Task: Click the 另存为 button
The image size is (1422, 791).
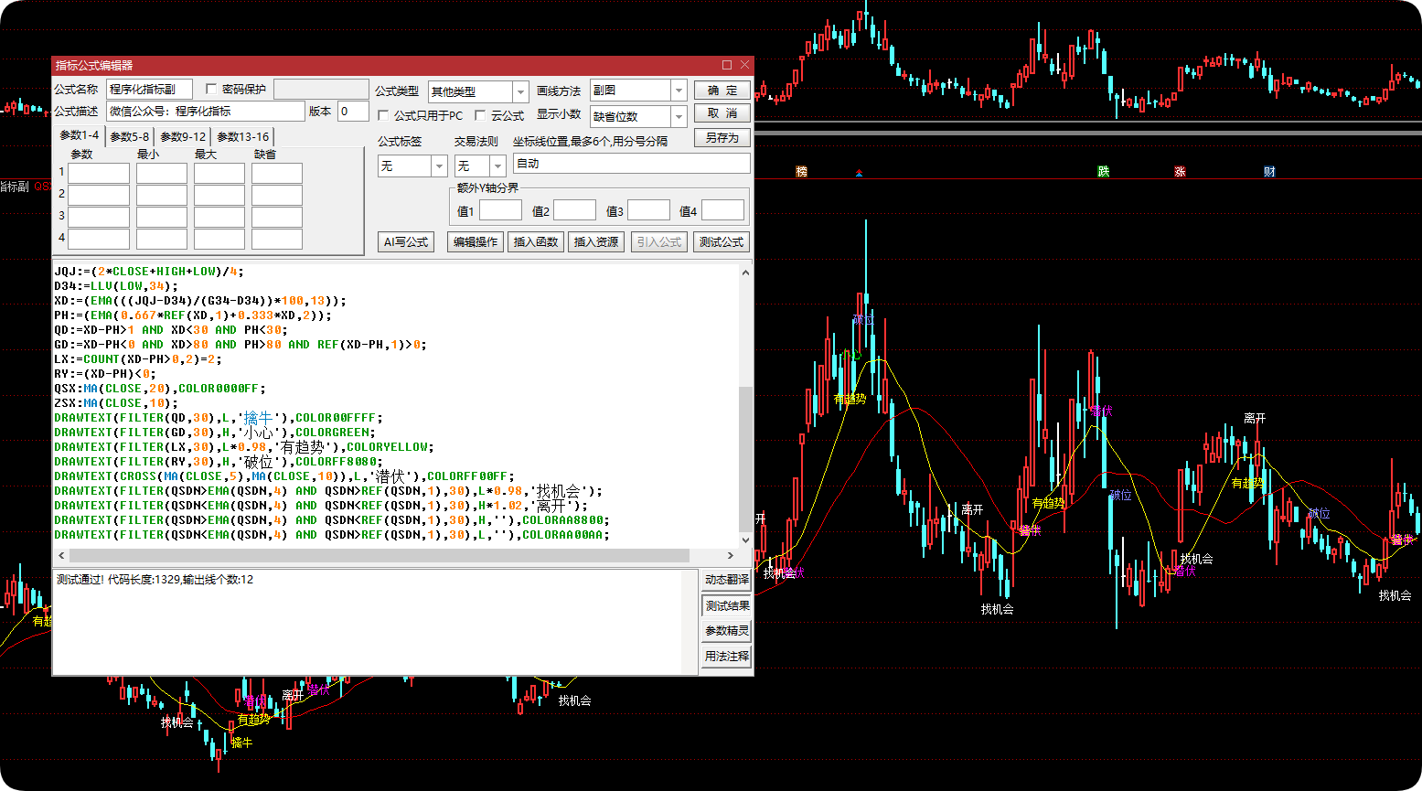Action: pos(722,137)
